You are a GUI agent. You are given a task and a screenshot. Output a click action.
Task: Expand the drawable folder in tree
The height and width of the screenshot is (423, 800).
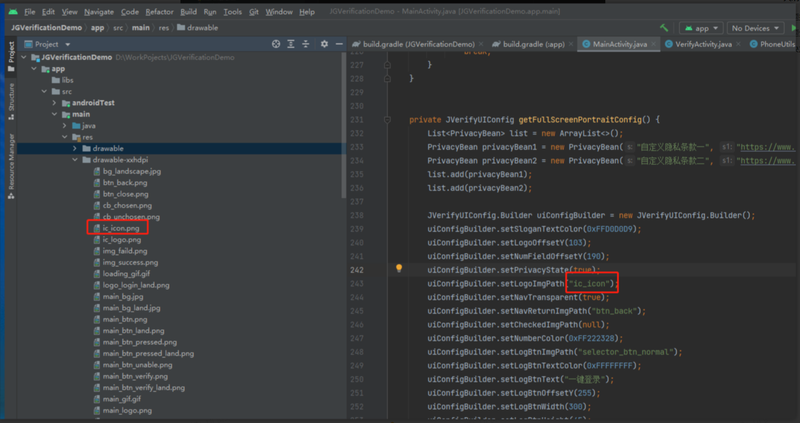pyautogui.click(x=75, y=149)
